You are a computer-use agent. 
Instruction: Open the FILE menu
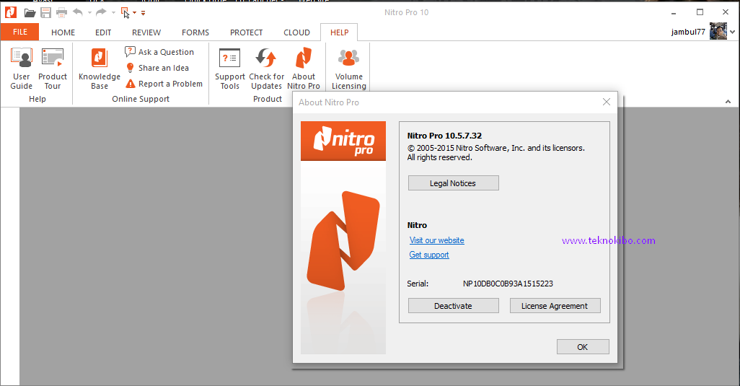click(19, 32)
